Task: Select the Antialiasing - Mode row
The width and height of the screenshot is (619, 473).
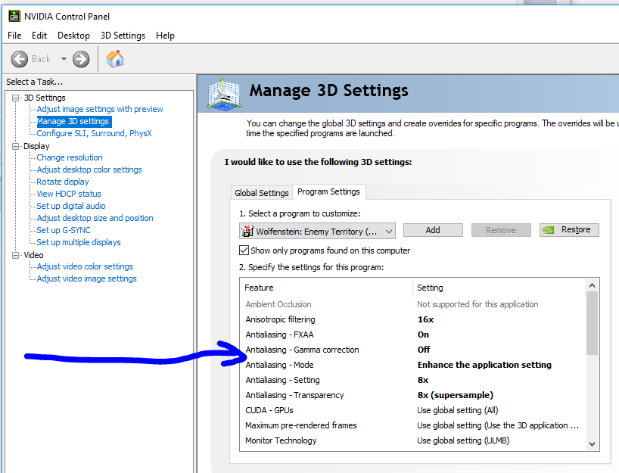Action: point(412,365)
